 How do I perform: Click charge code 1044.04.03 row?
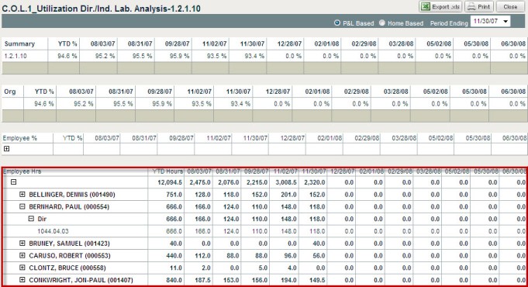[x=53, y=231]
